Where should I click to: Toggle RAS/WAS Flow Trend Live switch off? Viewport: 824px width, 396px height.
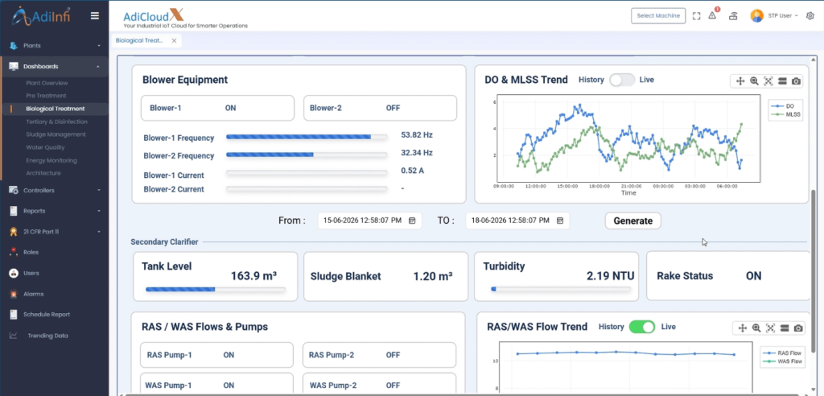(642, 327)
